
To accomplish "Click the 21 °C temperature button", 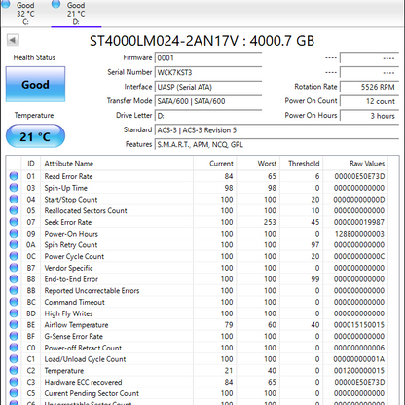I will [35, 136].
